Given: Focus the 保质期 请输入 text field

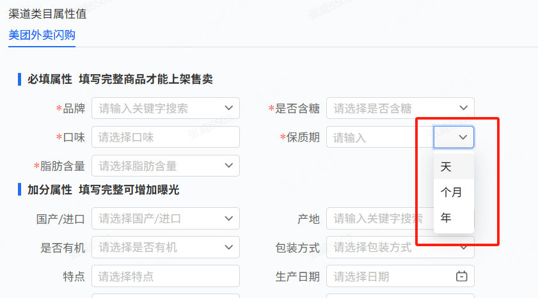Looking at the screenshot, I should [x=380, y=137].
